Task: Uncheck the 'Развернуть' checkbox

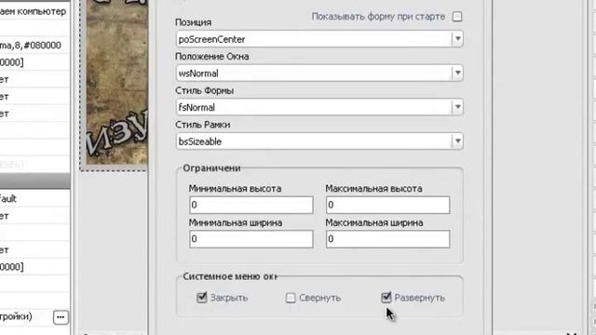Action: [386, 298]
